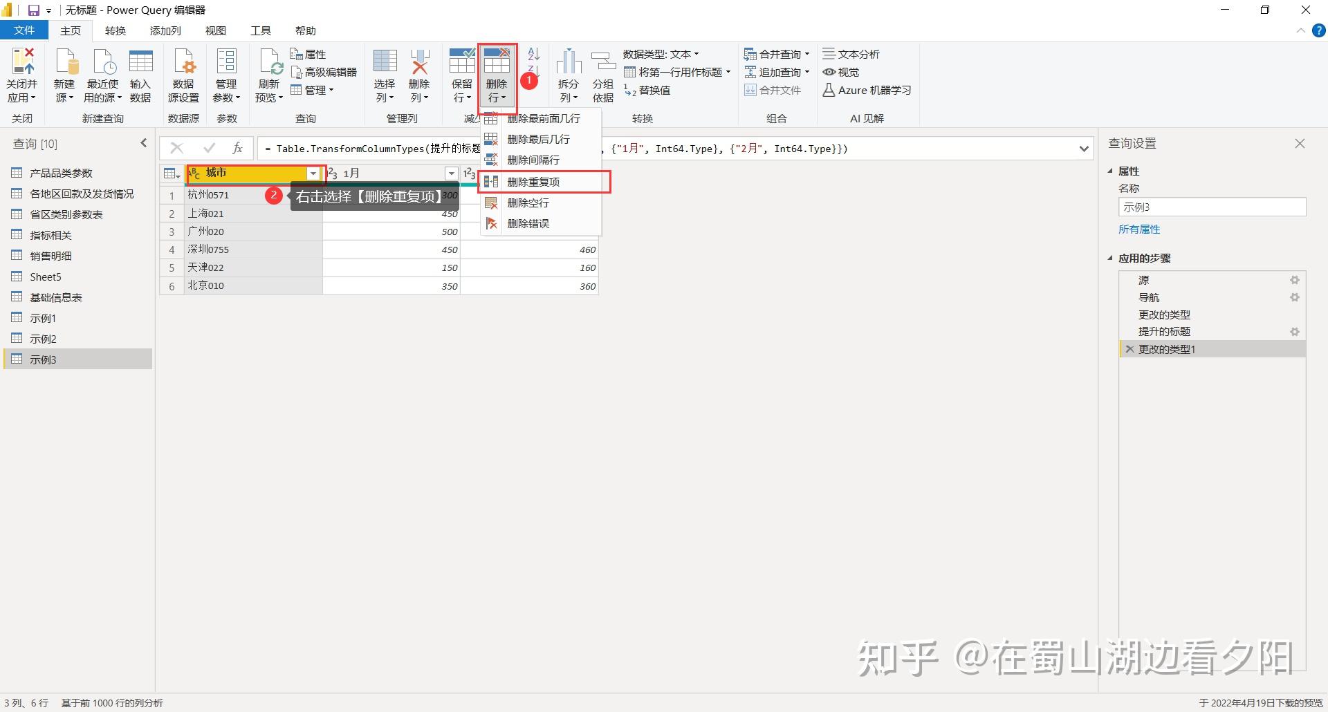The width and height of the screenshot is (1328, 712).
Task: Switch to the 视图 tab
Action: 216,30
